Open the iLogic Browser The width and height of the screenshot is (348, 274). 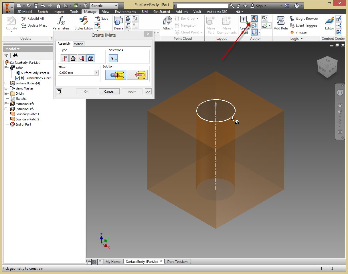304,18
